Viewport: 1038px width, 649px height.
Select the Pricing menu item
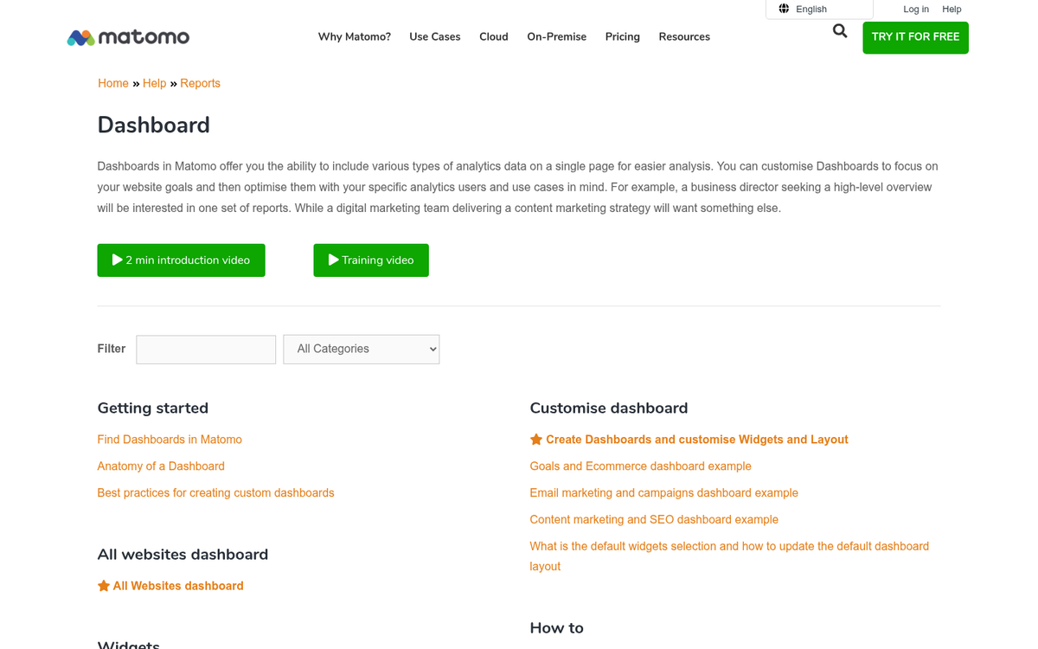point(622,36)
